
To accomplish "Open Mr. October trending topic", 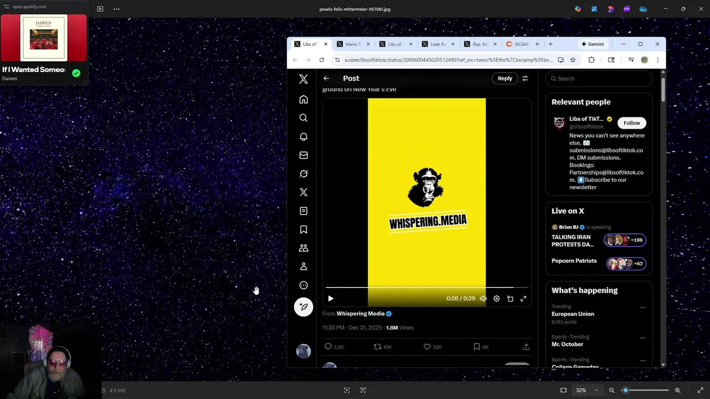I will tap(567, 344).
